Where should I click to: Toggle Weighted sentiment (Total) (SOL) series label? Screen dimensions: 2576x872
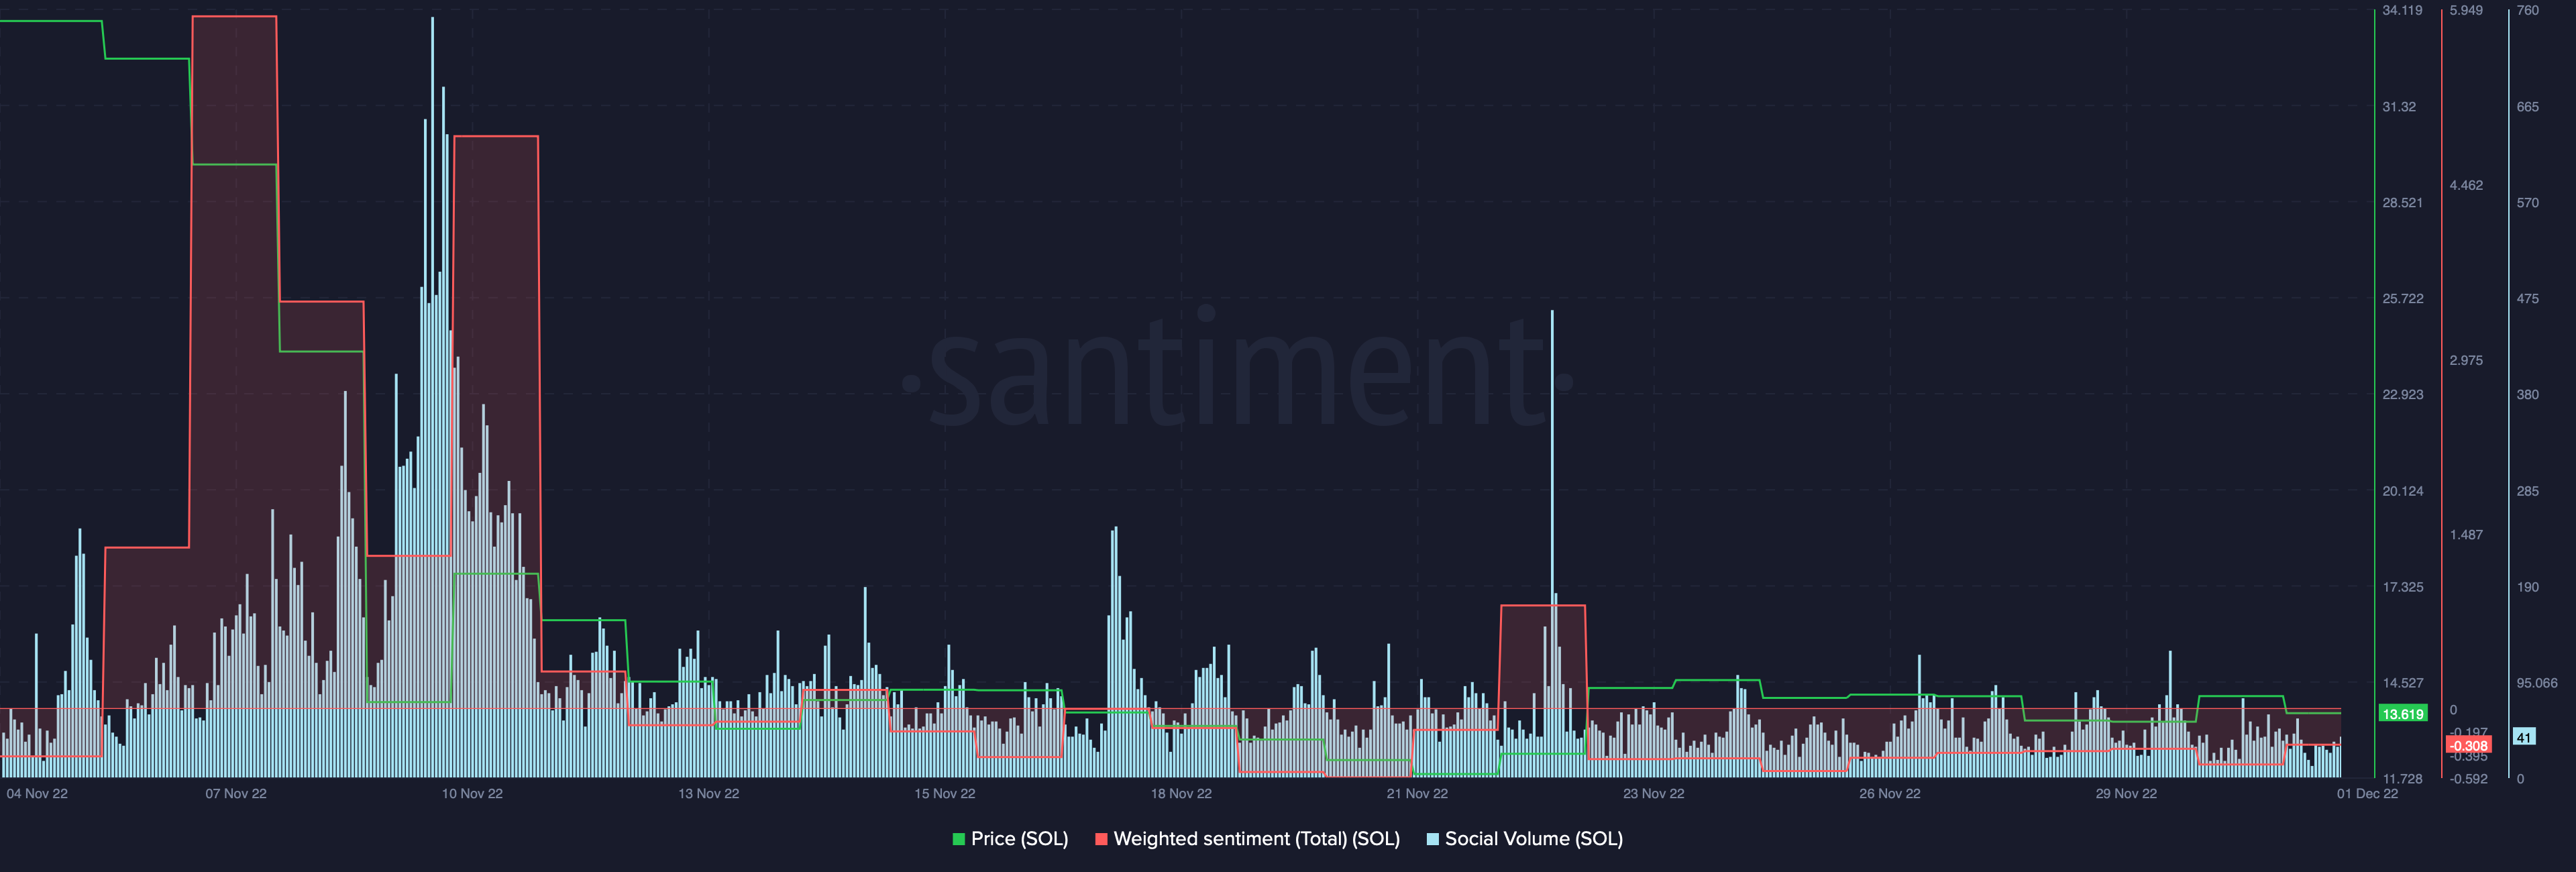1256,839
